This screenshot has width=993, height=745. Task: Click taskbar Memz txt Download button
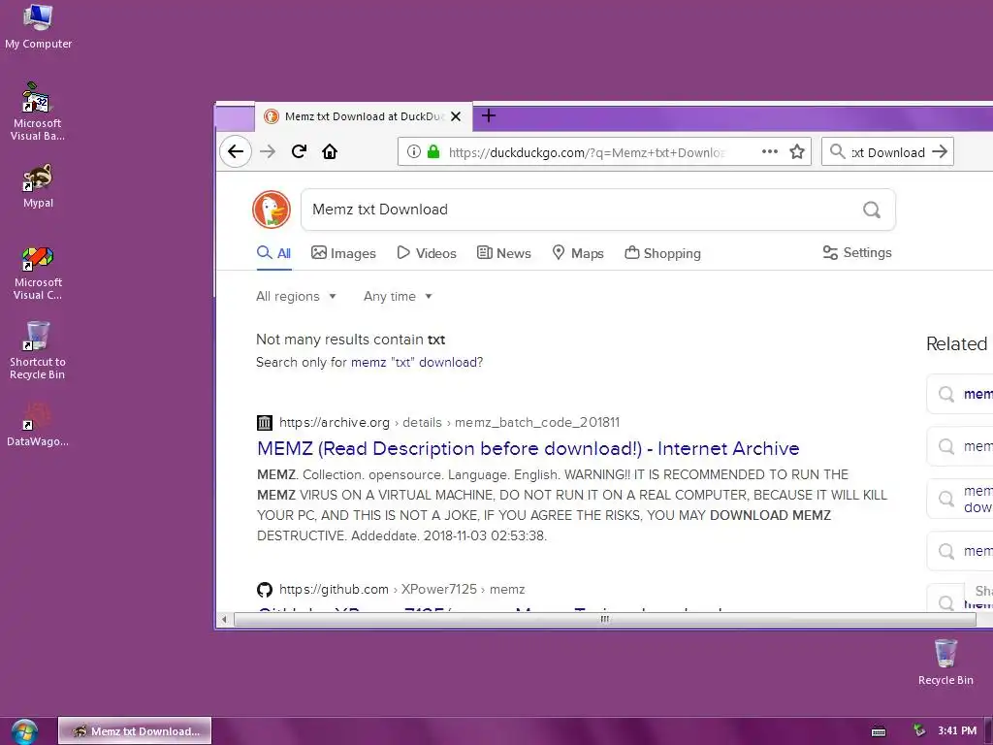coord(135,731)
